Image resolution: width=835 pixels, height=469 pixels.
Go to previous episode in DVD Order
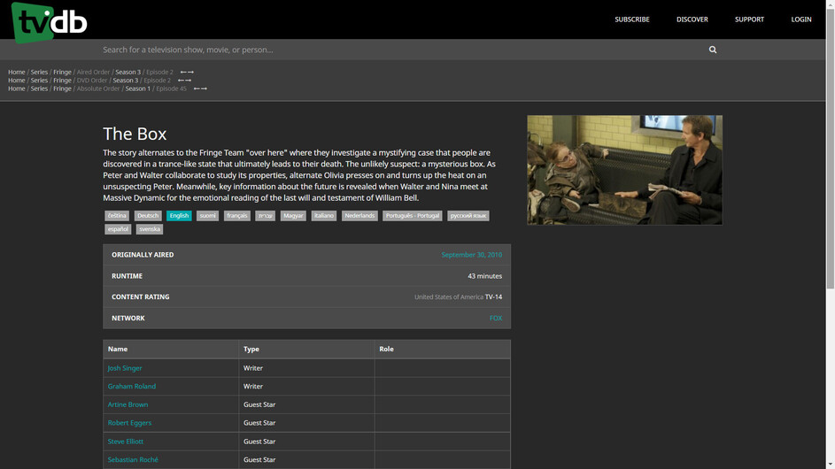[x=181, y=81]
